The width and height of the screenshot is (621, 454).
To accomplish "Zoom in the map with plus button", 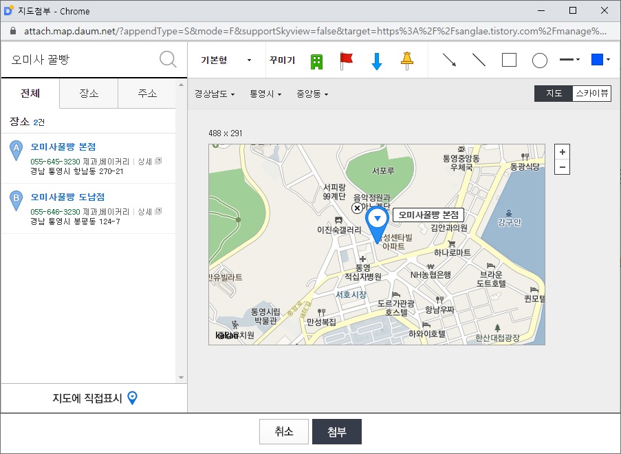I will 562,152.
